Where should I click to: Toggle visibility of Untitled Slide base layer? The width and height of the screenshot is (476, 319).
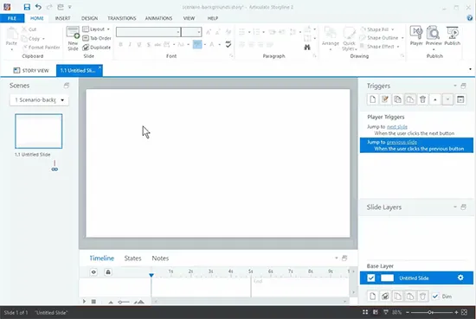371,278
